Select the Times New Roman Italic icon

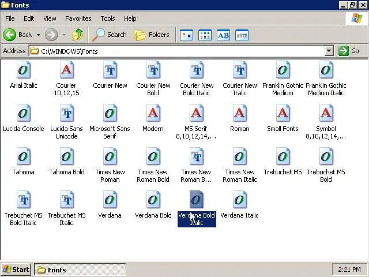pyautogui.click(x=240, y=156)
